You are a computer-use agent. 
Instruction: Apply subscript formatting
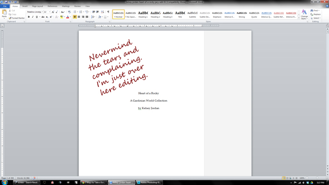point(47,17)
